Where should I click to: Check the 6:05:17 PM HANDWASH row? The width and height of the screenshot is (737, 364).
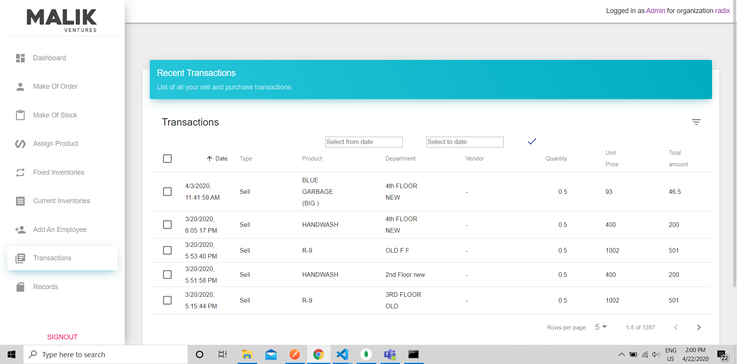coord(167,225)
